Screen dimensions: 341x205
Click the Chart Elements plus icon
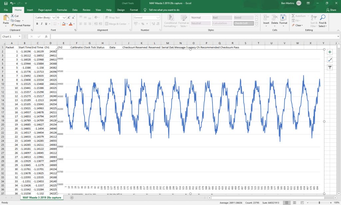[330, 52]
